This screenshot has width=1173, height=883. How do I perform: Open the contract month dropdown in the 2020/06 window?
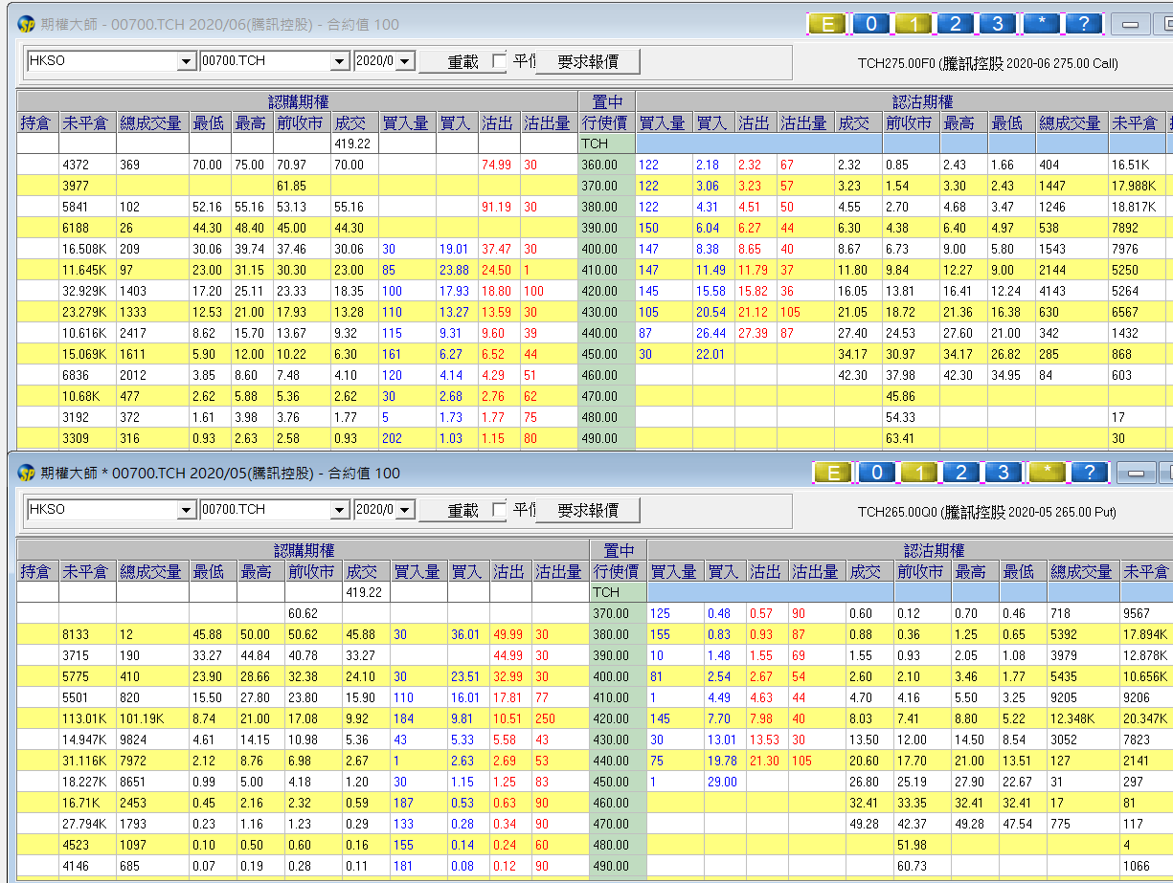404,61
